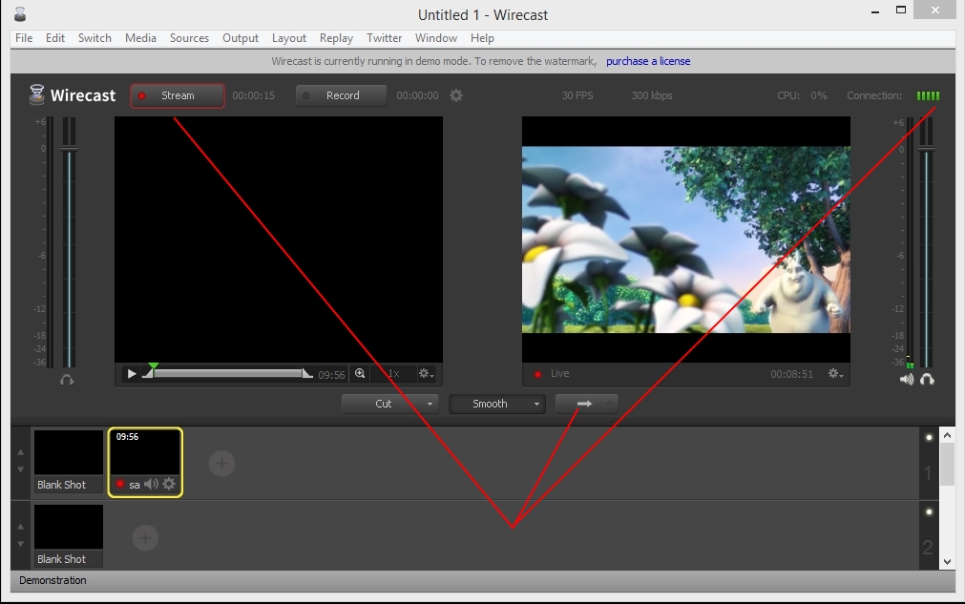
Task: Open the Replay menu
Action: point(336,38)
